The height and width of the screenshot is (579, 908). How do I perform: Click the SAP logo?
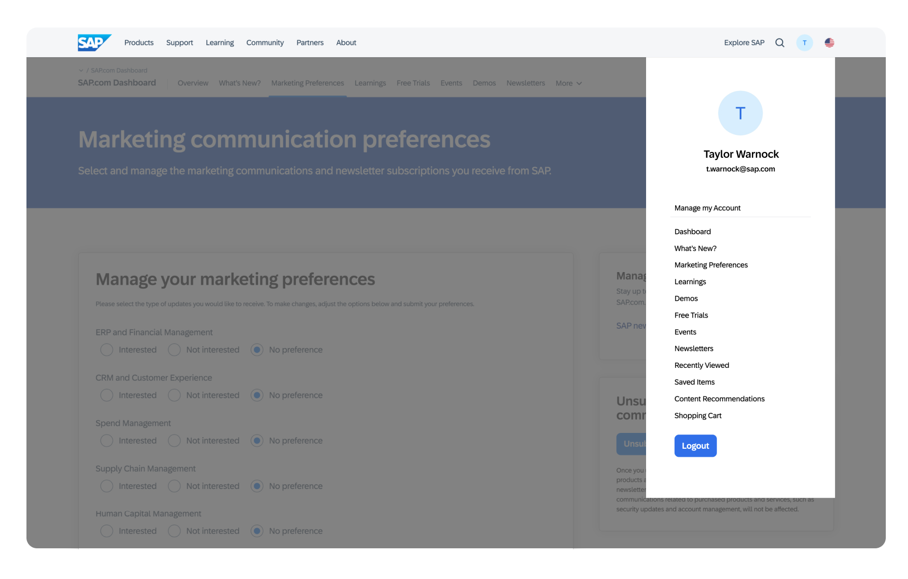[94, 42]
